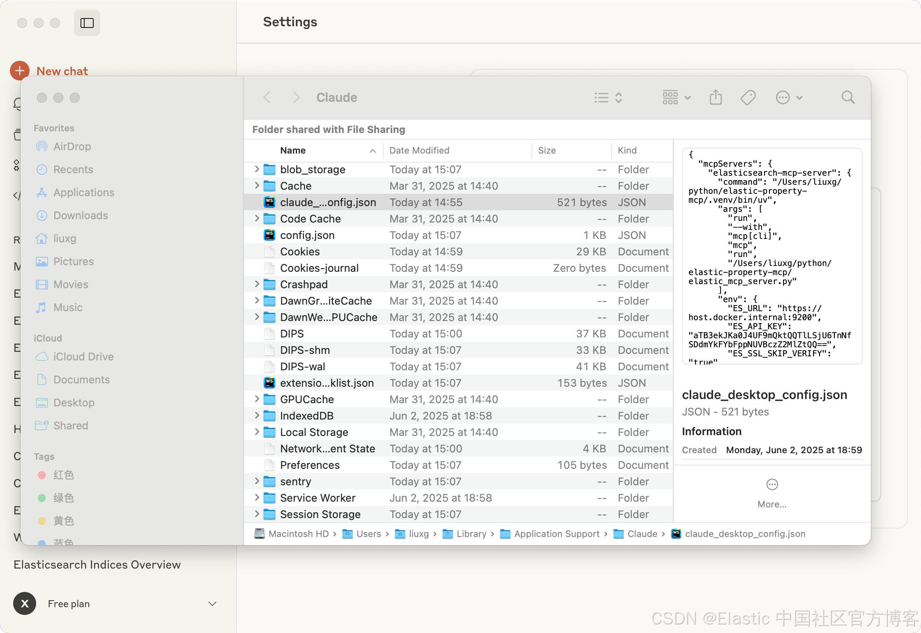This screenshot has width=921, height=633.
Task: Sort files by Date Modified column
Action: 458,151
